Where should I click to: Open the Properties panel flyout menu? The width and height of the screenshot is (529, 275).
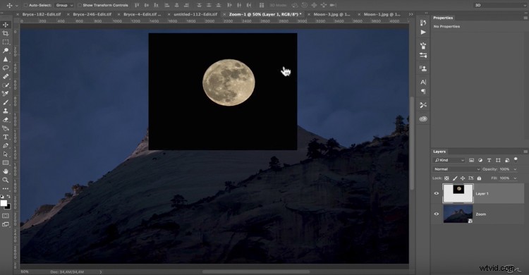(525, 18)
